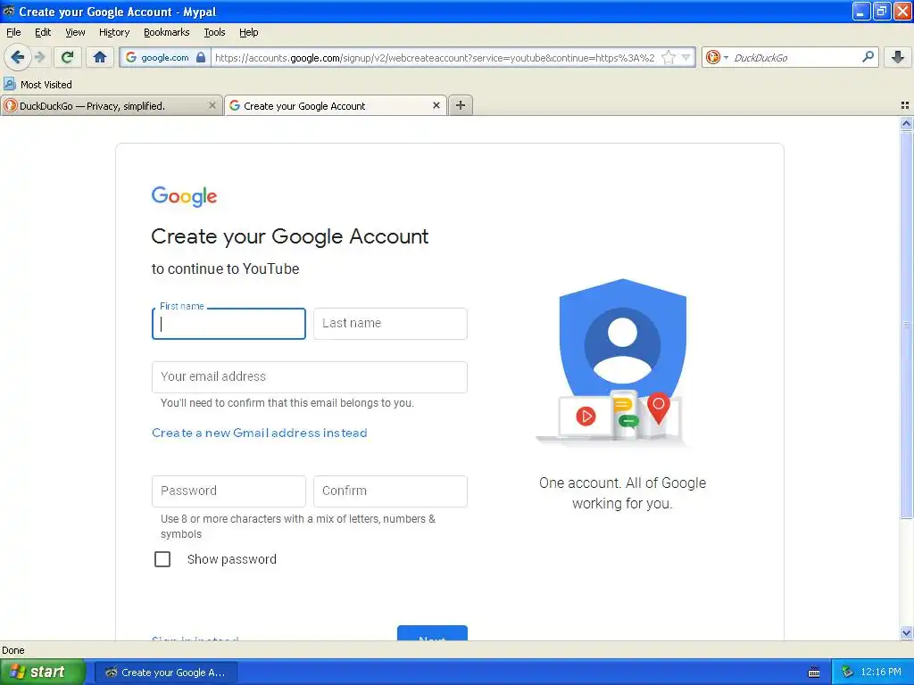Close the Create your Google Account tab

pyautogui.click(x=436, y=105)
